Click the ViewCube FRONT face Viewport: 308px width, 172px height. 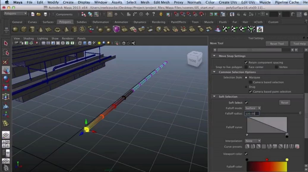click(192, 61)
